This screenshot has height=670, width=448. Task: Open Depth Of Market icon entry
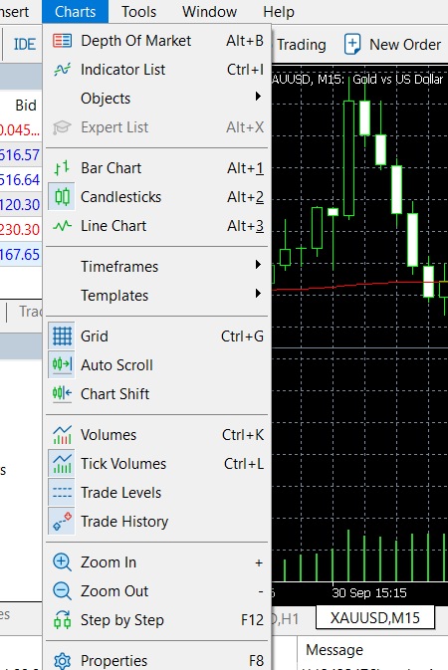click(62, 41)
